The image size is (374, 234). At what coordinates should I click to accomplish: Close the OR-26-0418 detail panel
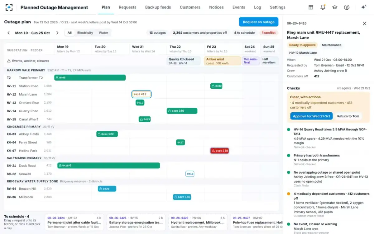point(365,23)
